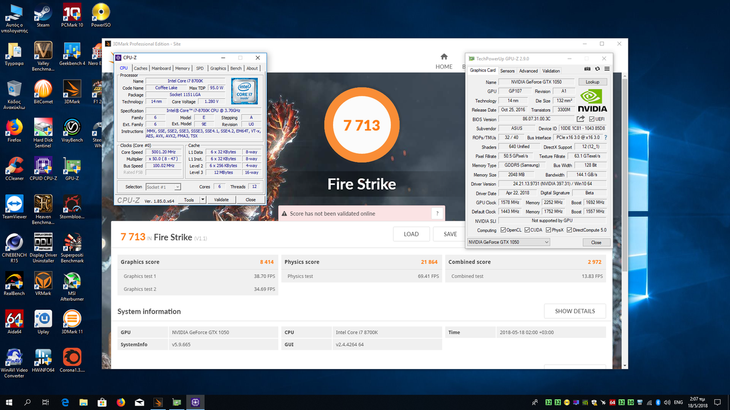Click the ENG language indicator
Screen dimensions: 730x410
679,402
